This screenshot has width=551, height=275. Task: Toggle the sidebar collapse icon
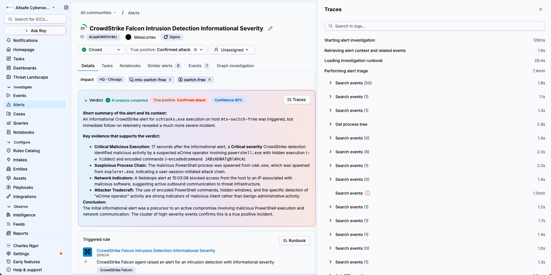[66, 7]
